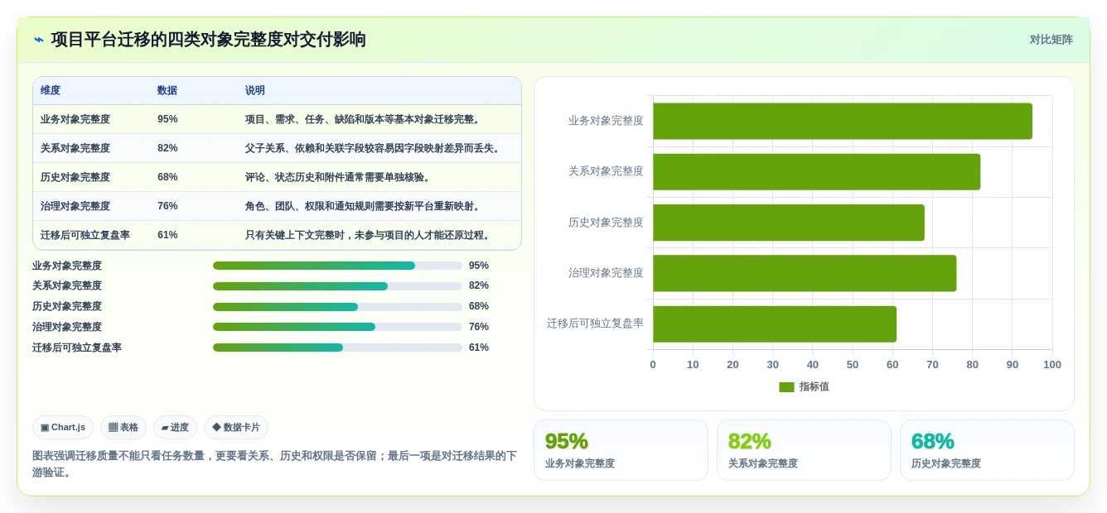1107x513 pixels.
Task: Click the 历史对象完整度 progress bar
Action: point(337,307)
